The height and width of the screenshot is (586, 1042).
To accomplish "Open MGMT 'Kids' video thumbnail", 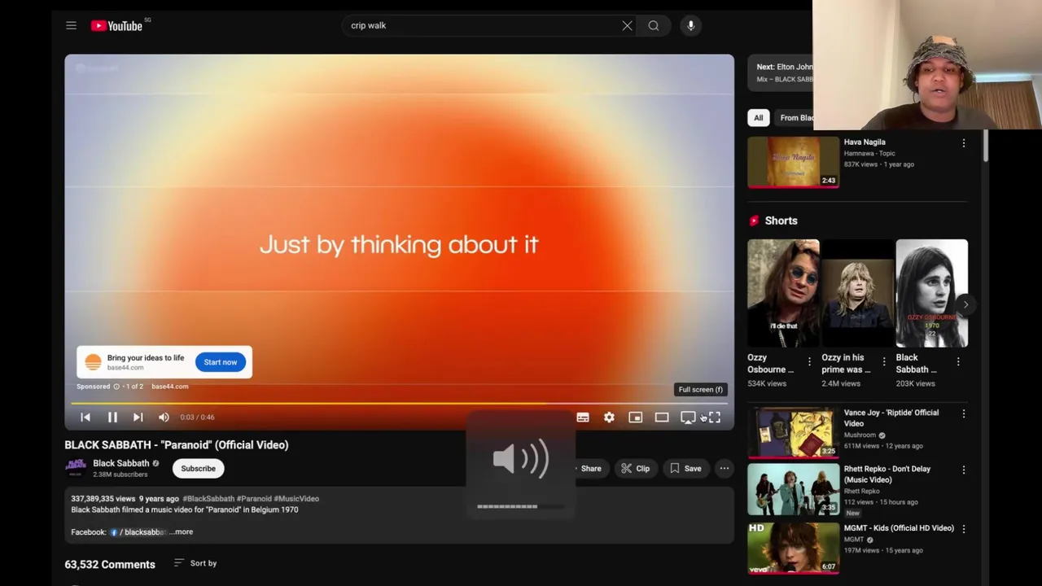I will tap(793, 548).
